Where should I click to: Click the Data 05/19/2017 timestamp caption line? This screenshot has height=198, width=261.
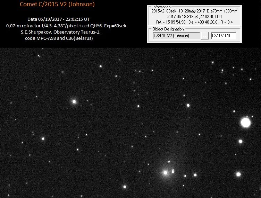58,19
